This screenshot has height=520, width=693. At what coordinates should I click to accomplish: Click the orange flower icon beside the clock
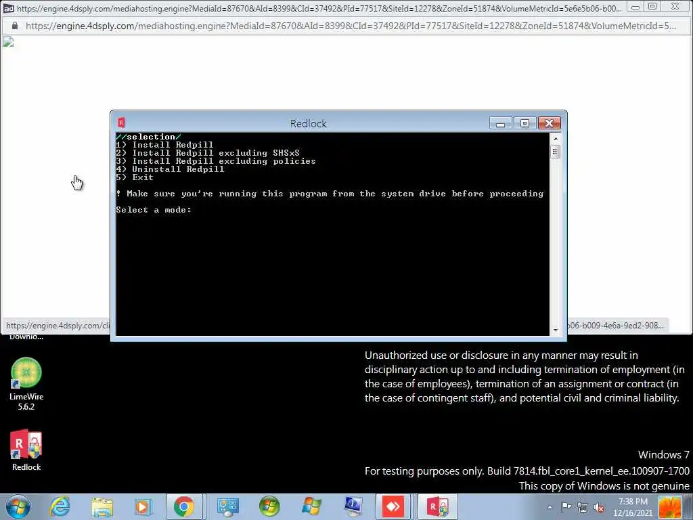point(669,507)
